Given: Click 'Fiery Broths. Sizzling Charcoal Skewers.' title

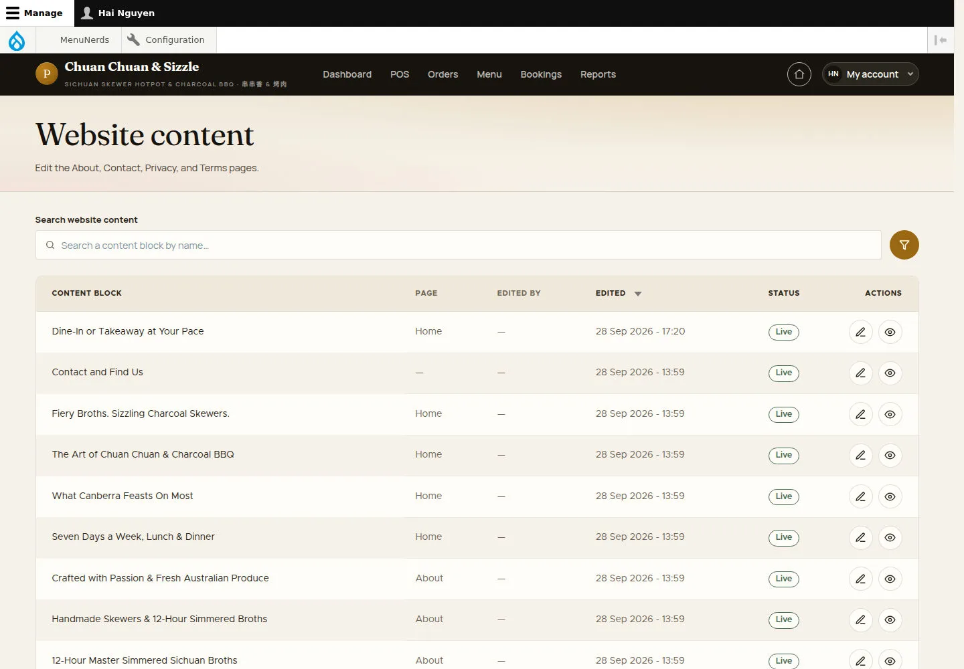Looking at the screenshot, I should 141,413.
